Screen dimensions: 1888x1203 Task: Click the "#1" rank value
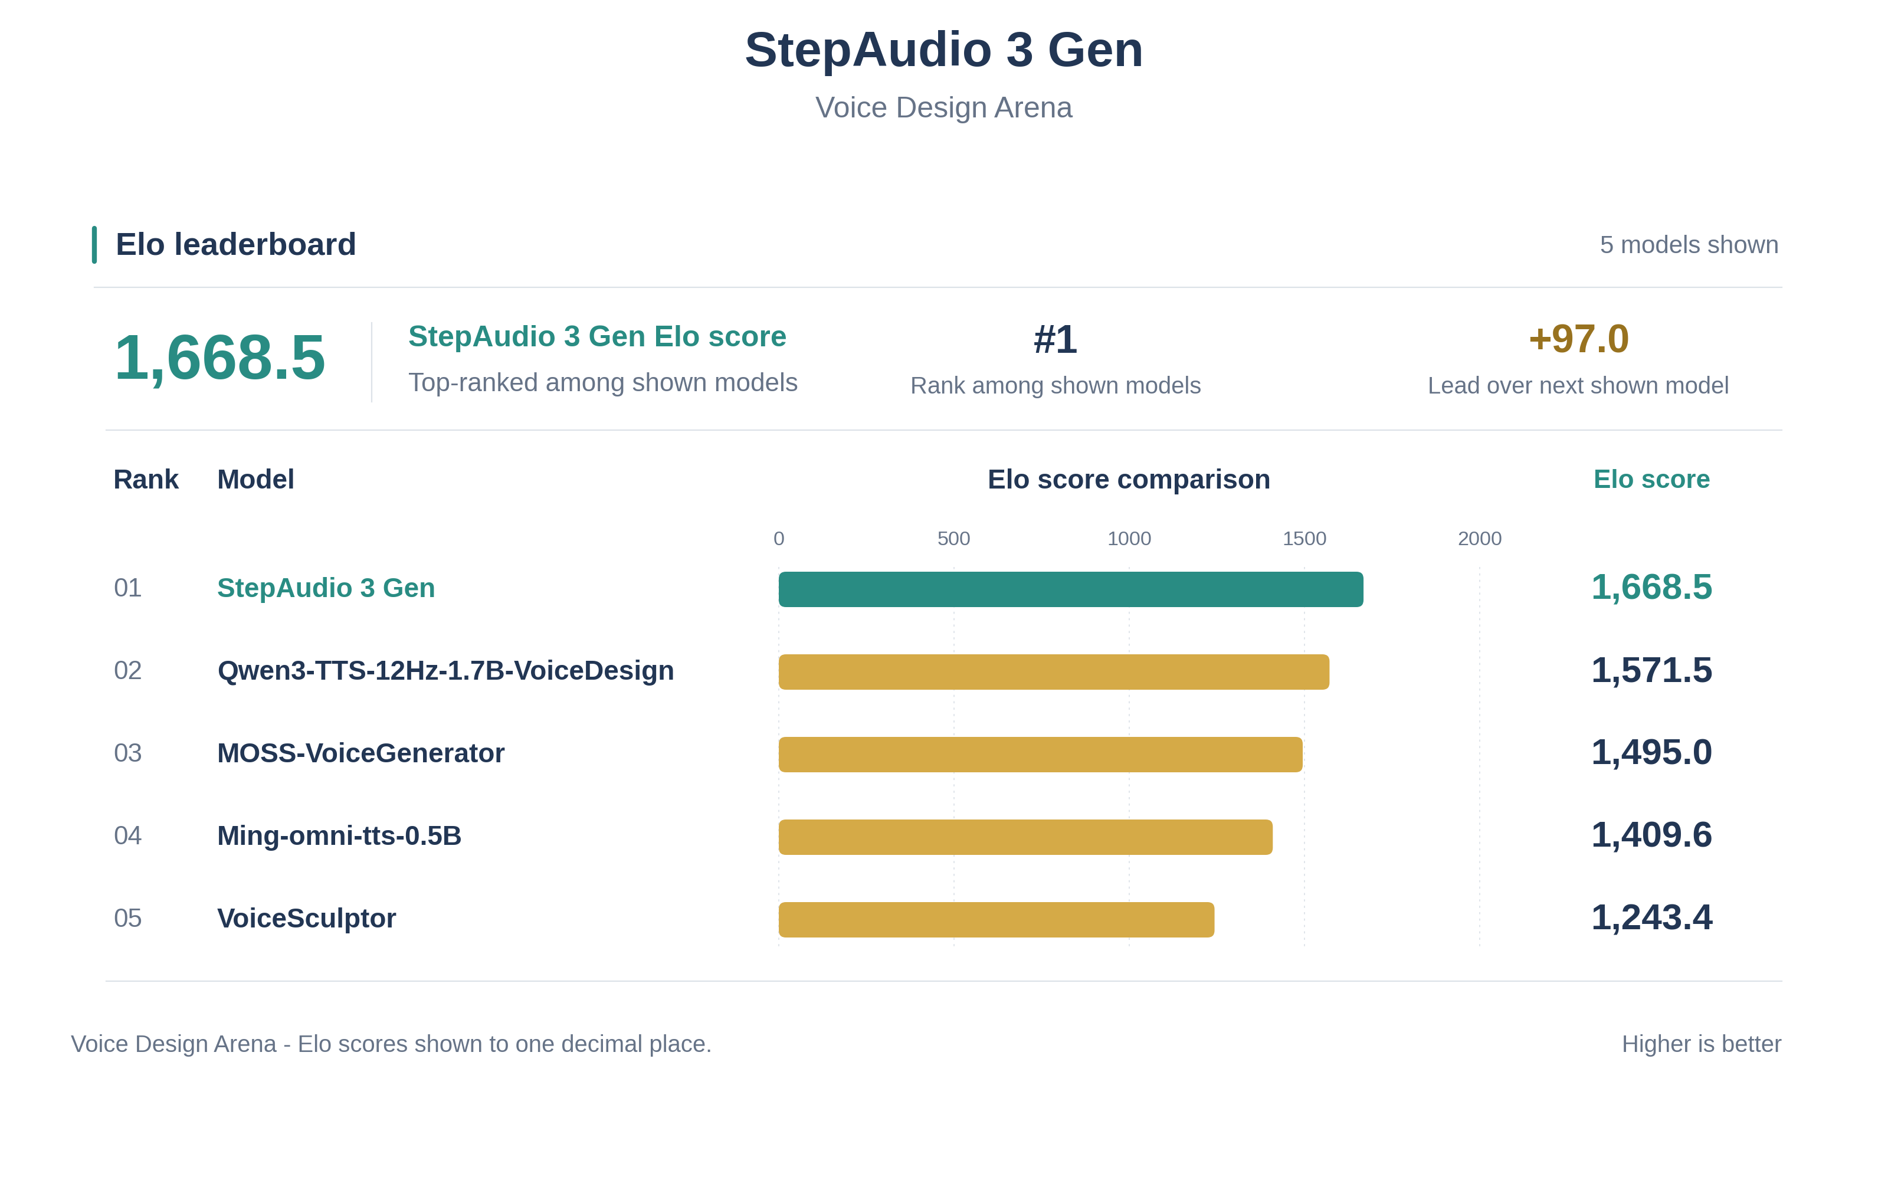pyautogui.click(x=1056, y=340)
